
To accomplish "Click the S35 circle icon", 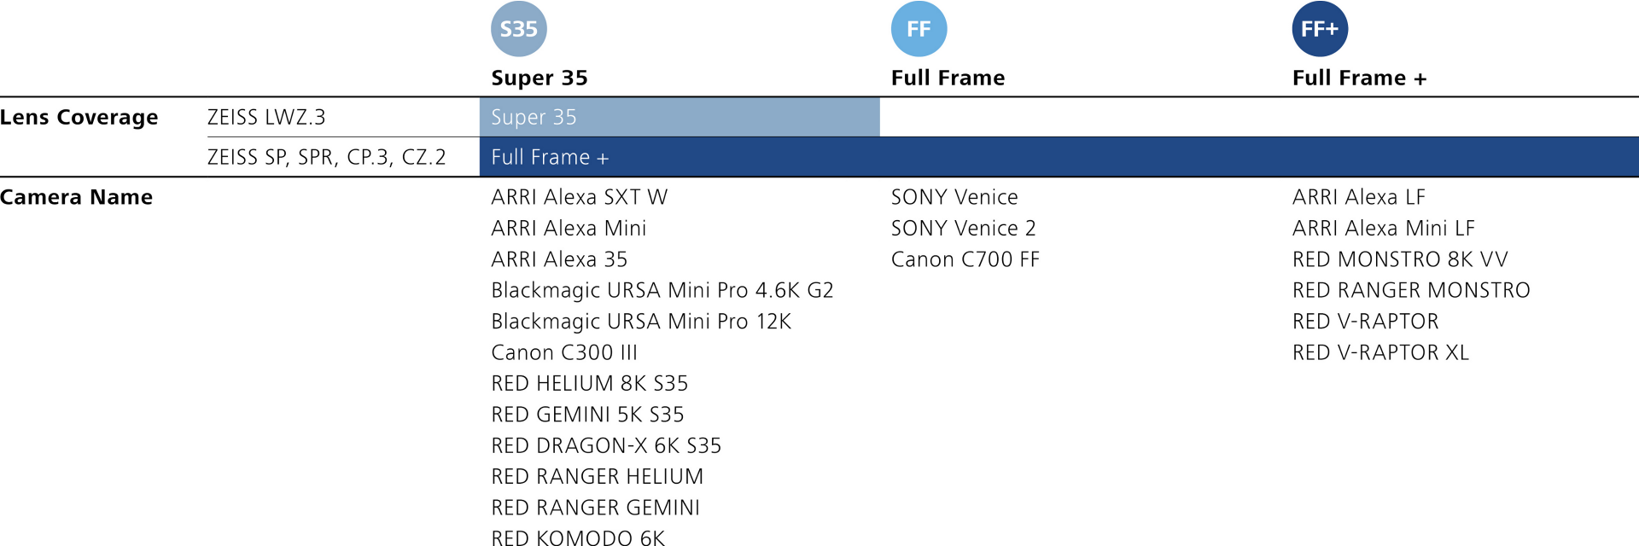I will [518, 29].
